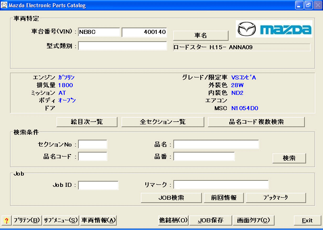323x230 pixels.
Task: Click body value オープン
Action: tap(67, 100)
